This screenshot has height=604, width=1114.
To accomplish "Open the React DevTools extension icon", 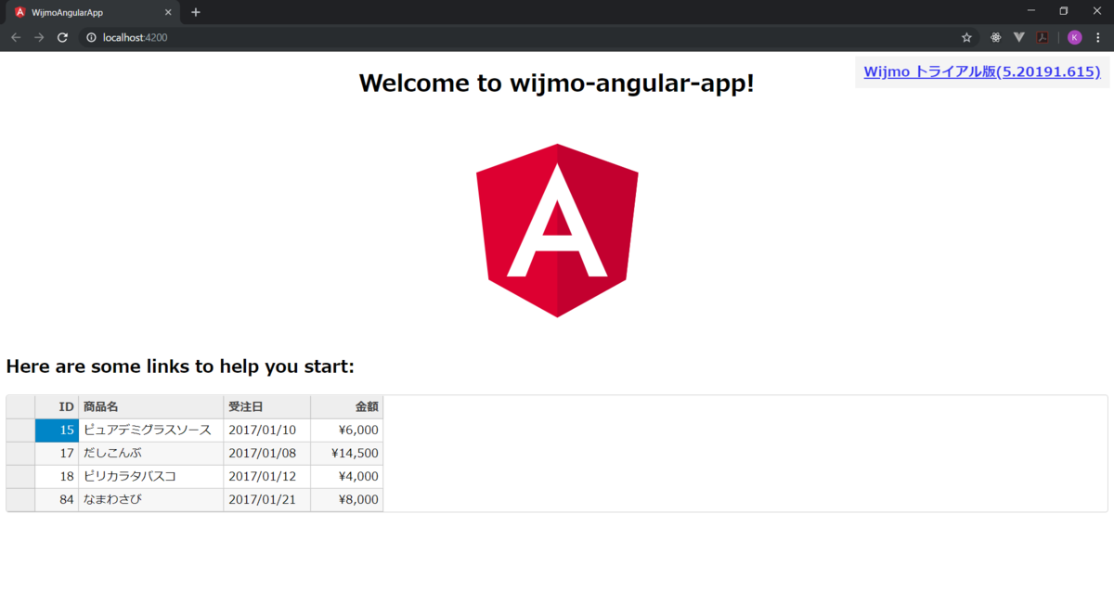I will 995,37.
